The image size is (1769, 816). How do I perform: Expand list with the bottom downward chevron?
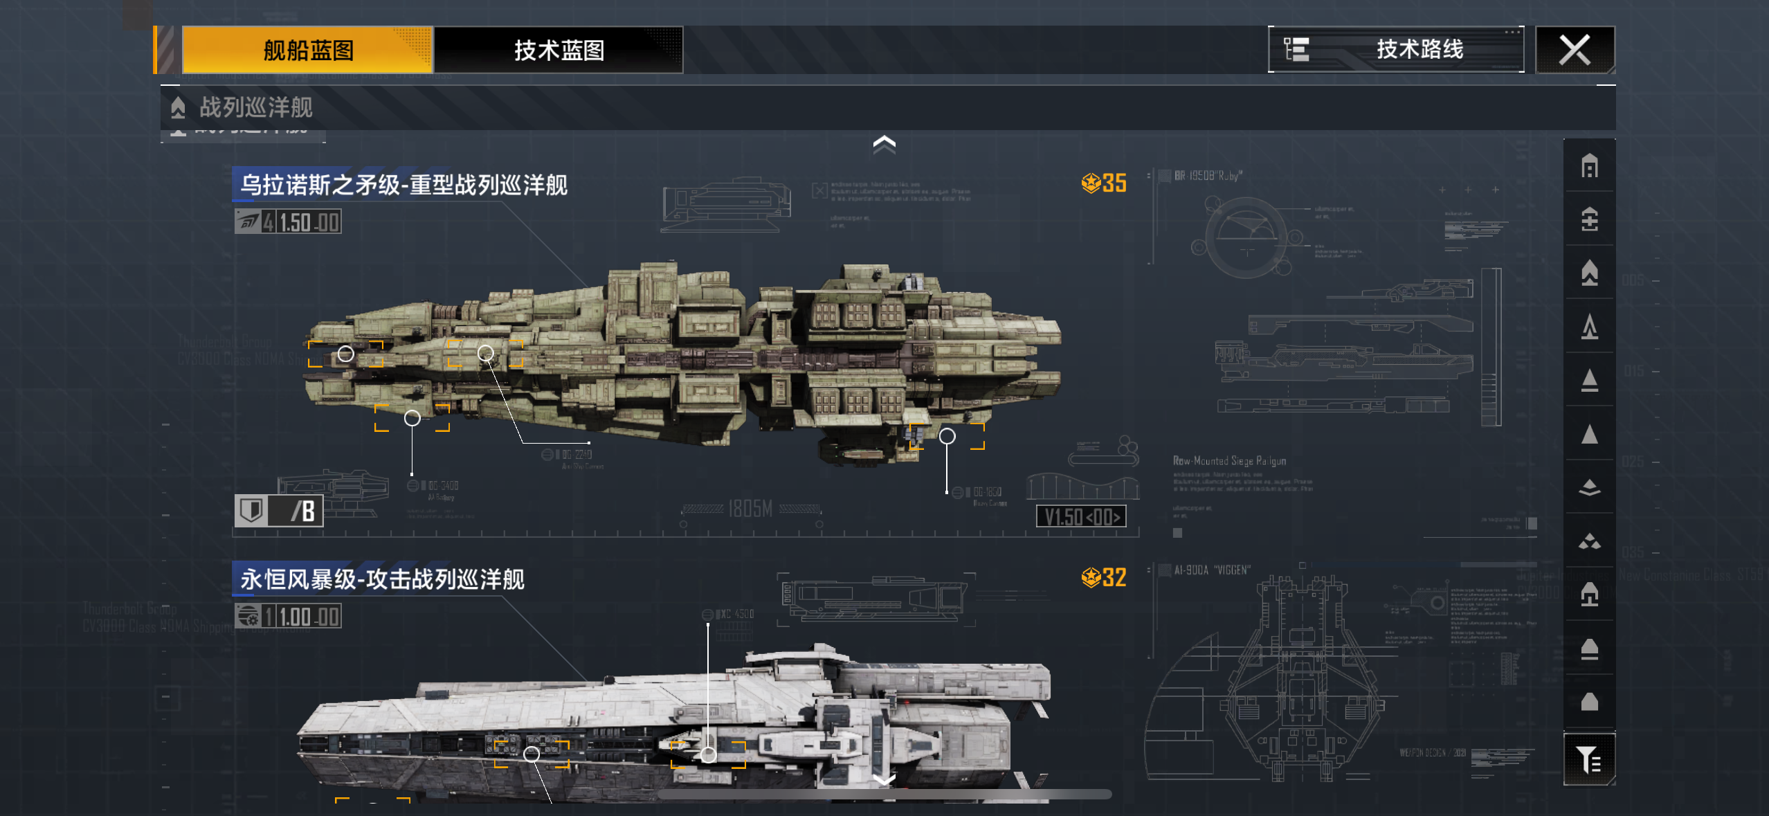(x=885, y=779)
